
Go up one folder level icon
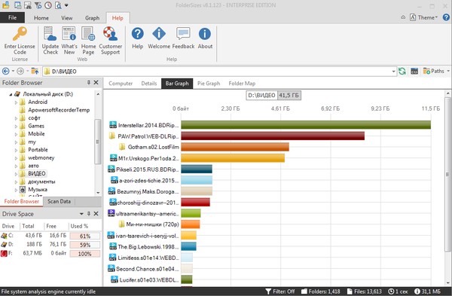(x=35, y=71)
